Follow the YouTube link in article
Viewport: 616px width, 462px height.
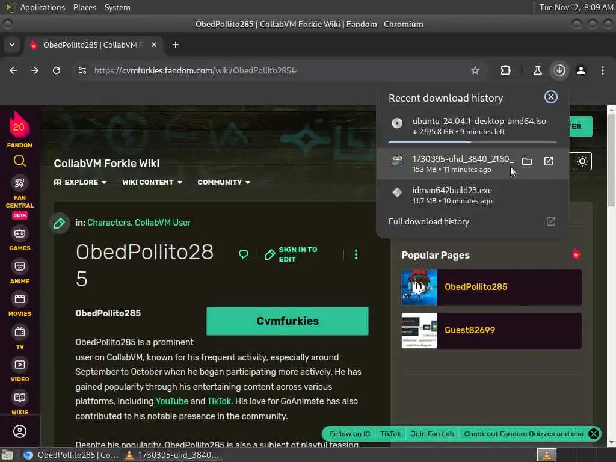tap(171, 401)
